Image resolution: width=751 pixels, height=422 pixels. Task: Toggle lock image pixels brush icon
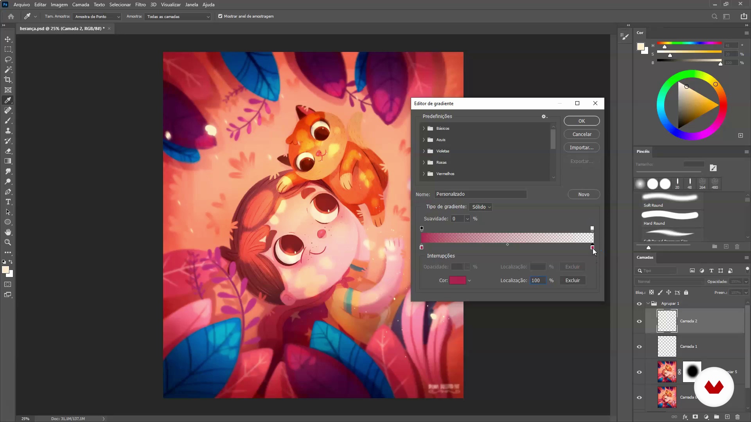(660, 292)
